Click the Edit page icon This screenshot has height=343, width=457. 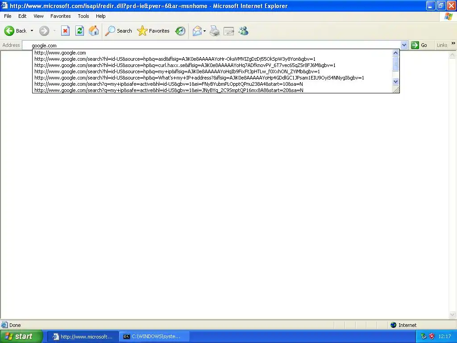point(229,31)
